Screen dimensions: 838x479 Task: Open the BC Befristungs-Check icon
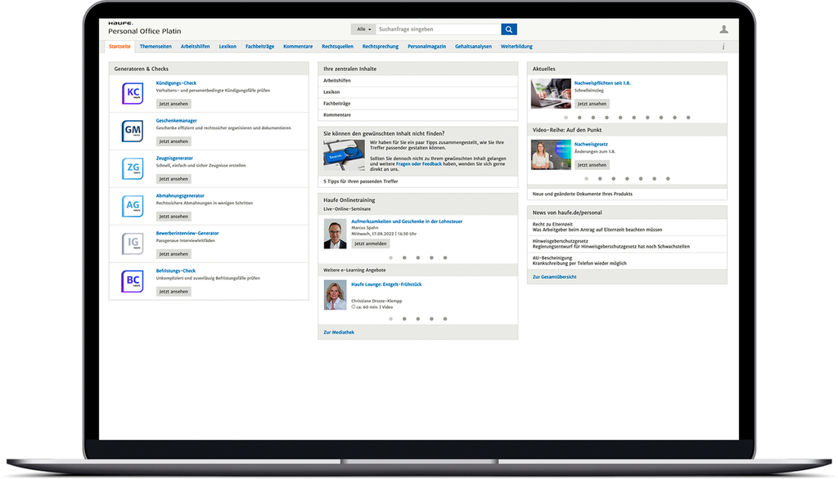(133, 281)
